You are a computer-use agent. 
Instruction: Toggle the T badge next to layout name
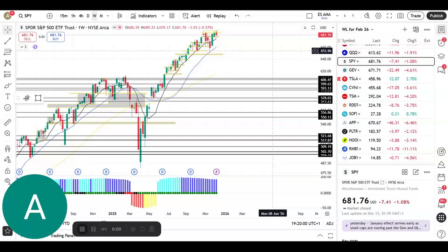click(353, 16)
